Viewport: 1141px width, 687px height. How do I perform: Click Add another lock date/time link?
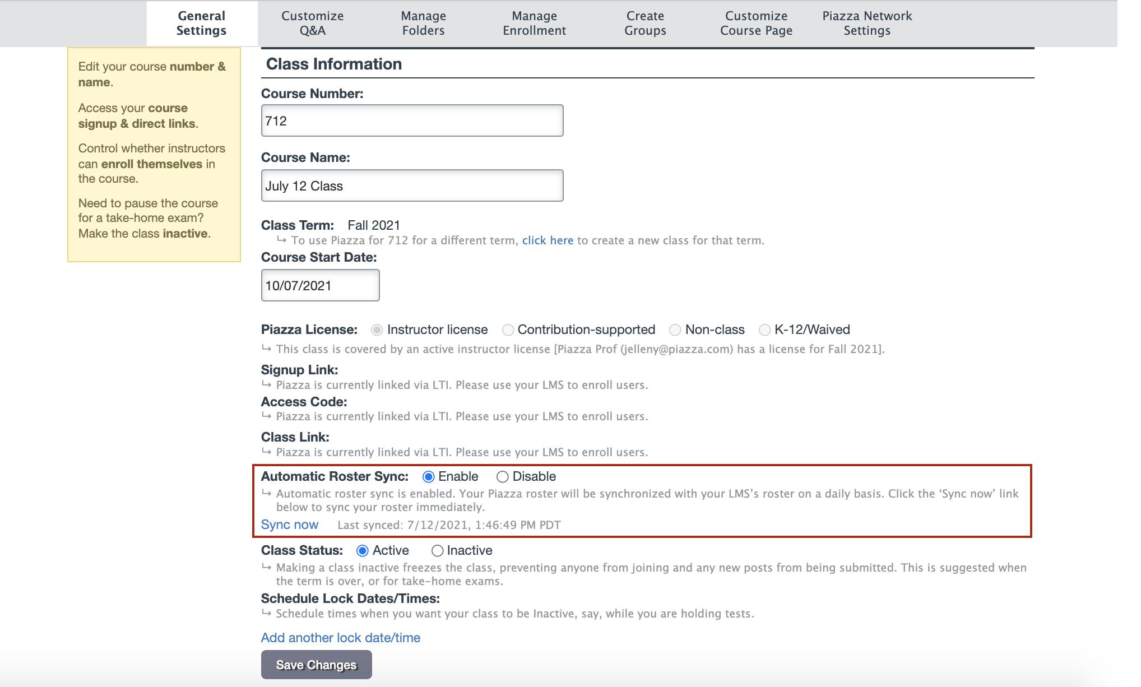point(341,638)
